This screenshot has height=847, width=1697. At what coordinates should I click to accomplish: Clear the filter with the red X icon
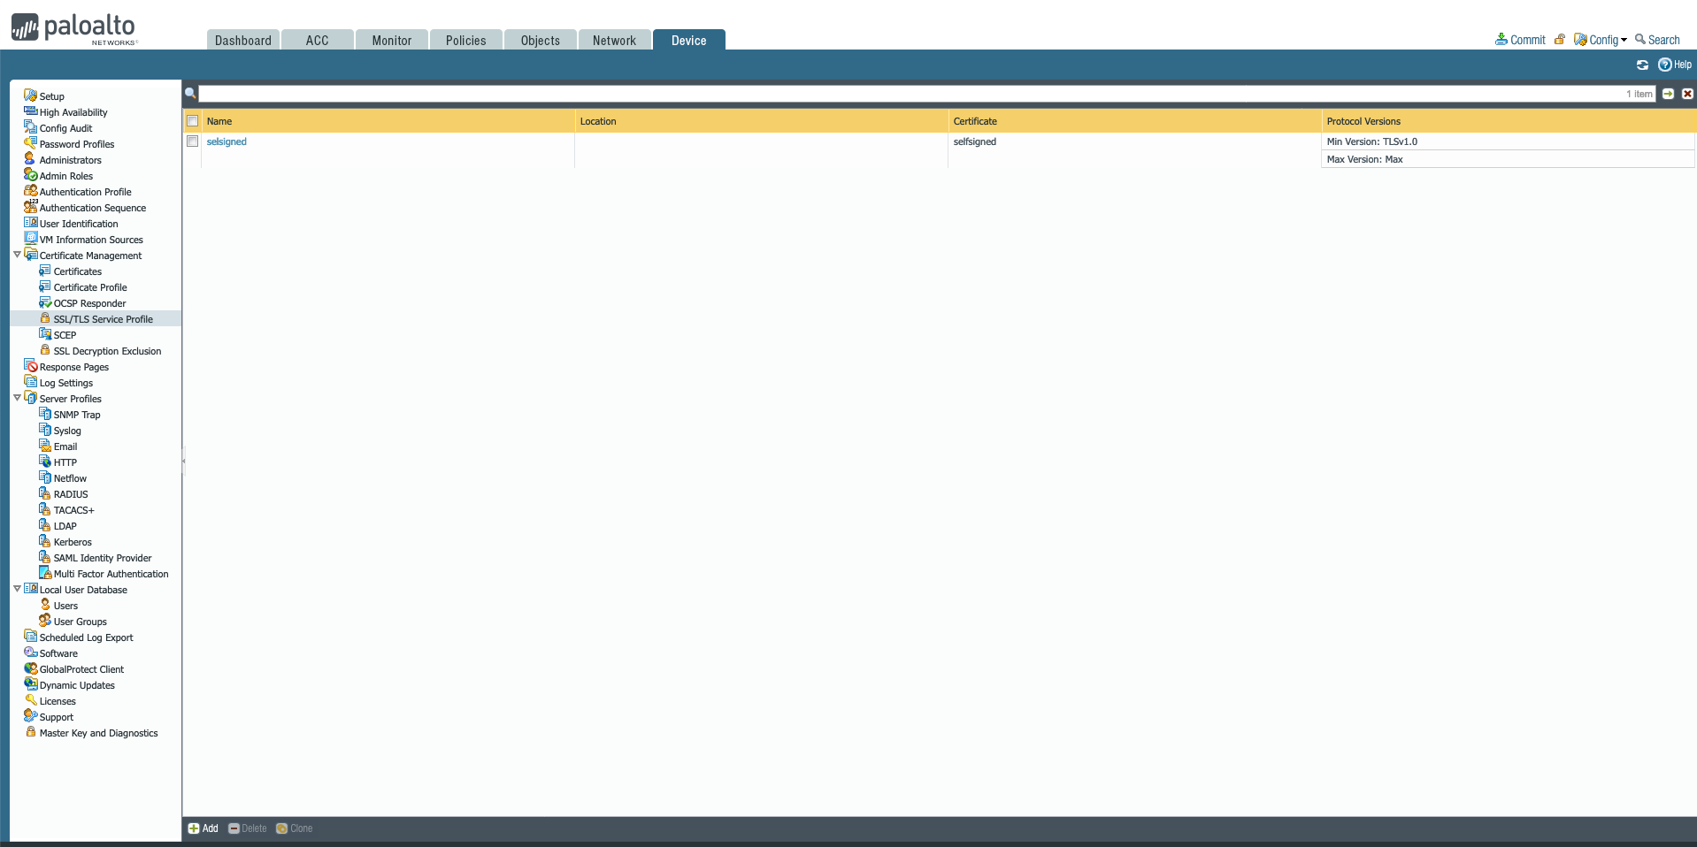(1687, 94)
